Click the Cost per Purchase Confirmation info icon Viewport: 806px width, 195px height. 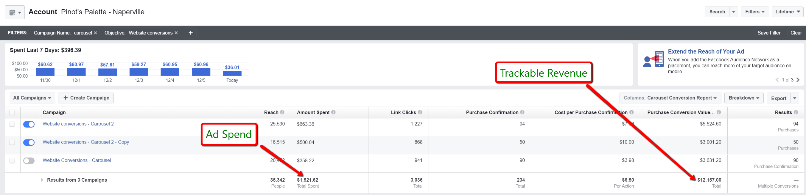631,112
